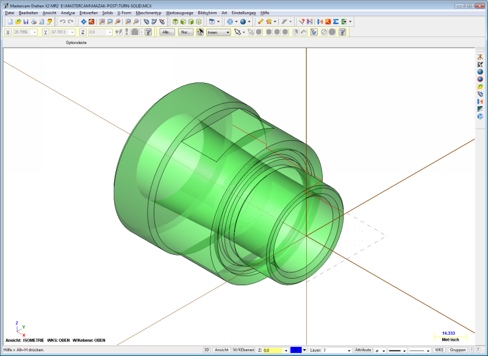The height and width of the screenshot is (356, 488).
Task: Click the Attribute button
Action: click(x=363, y=350)
